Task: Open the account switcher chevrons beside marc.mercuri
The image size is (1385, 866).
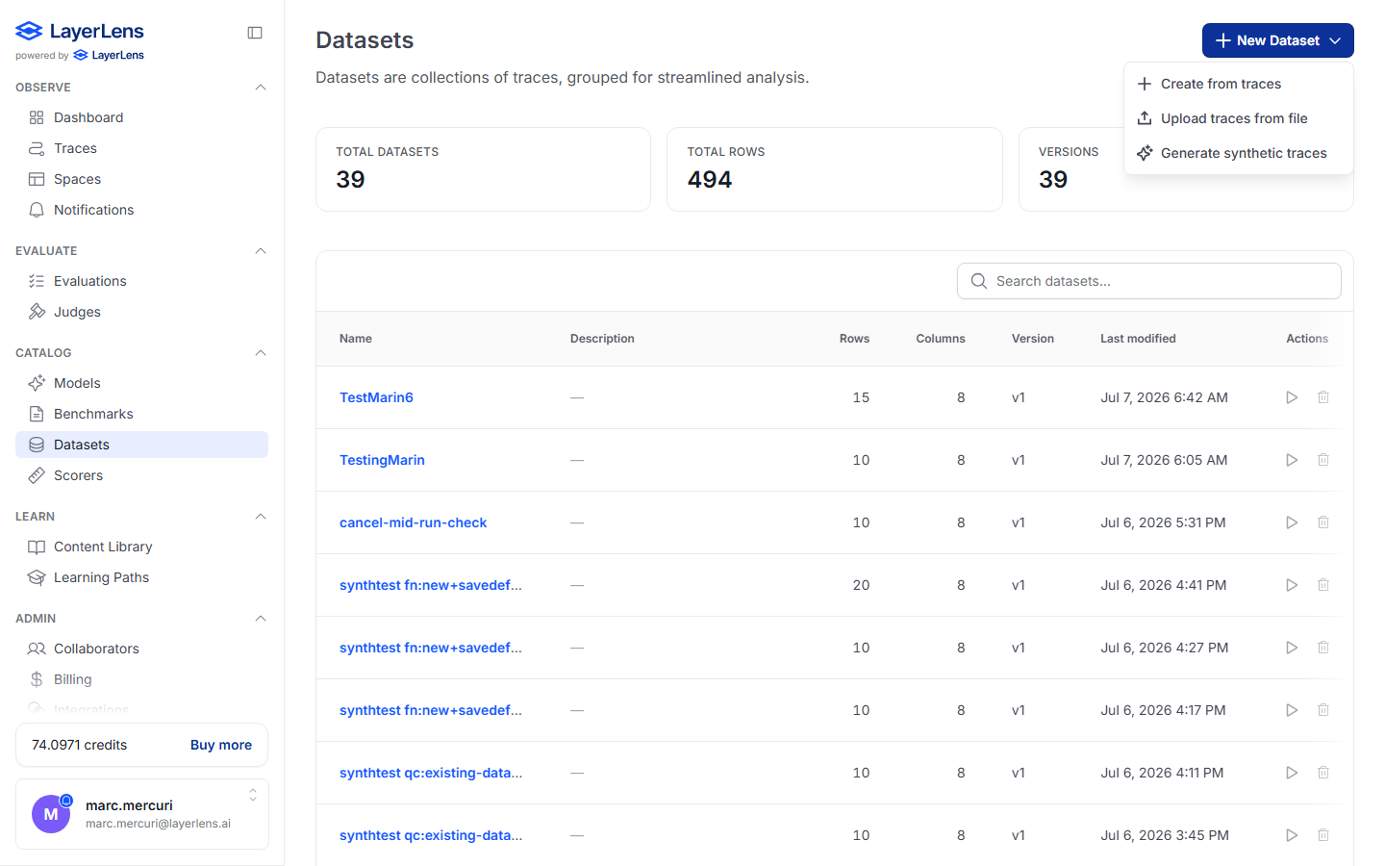Action: pyautogui.click(x=253, y=795)
